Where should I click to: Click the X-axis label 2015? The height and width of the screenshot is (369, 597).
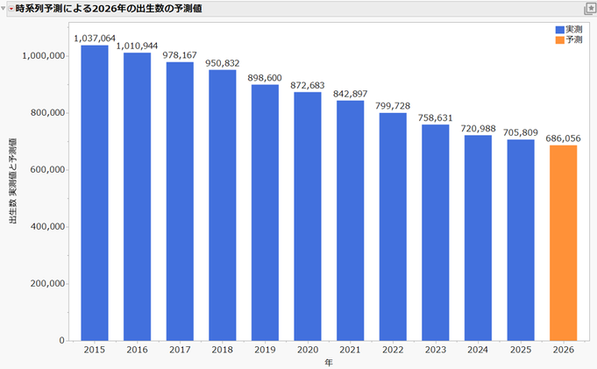95,350
